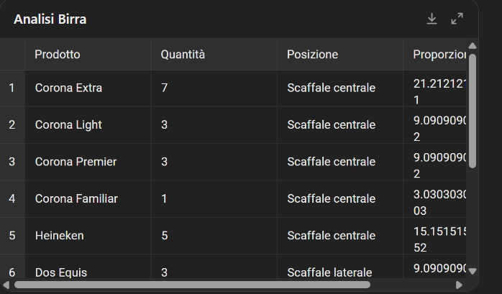Click the vertical scrollbar down arrow
The image size is (502, 294).
[473, 271]
